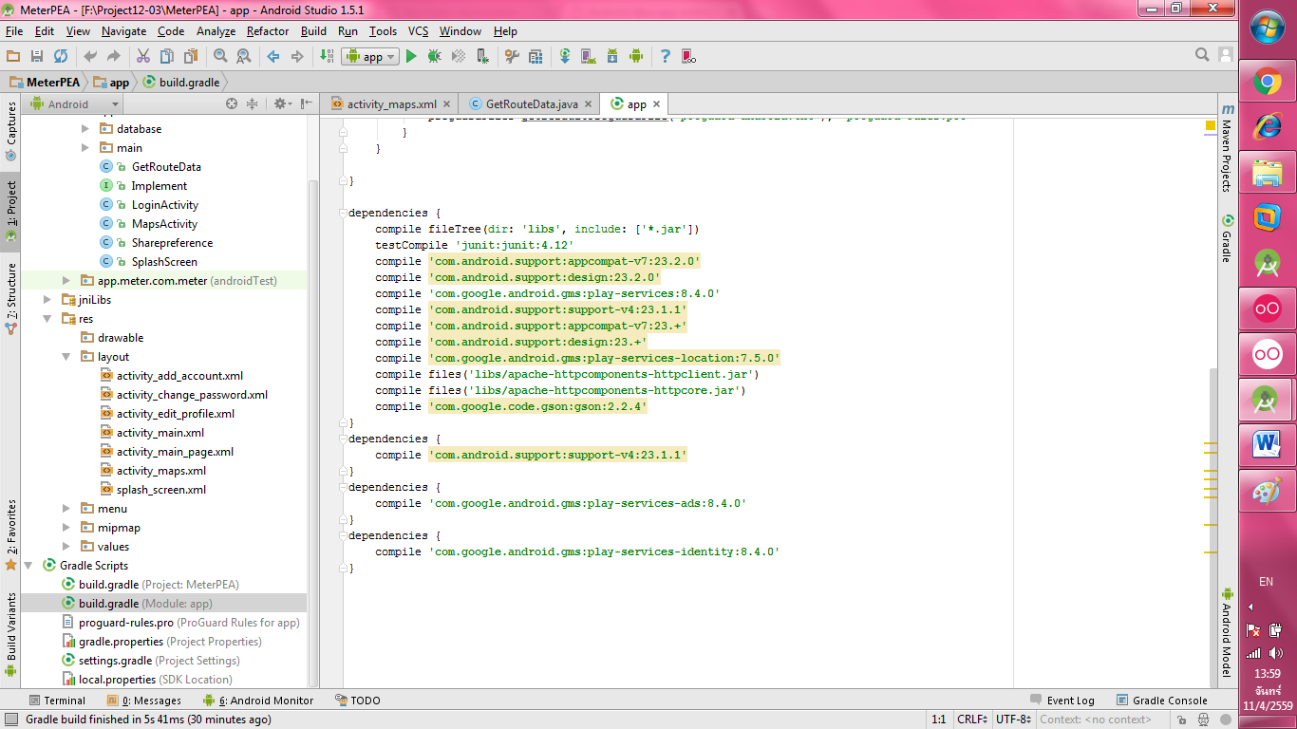Expand the main package folder
This screenshot has width=1297, height=729.
85,148
